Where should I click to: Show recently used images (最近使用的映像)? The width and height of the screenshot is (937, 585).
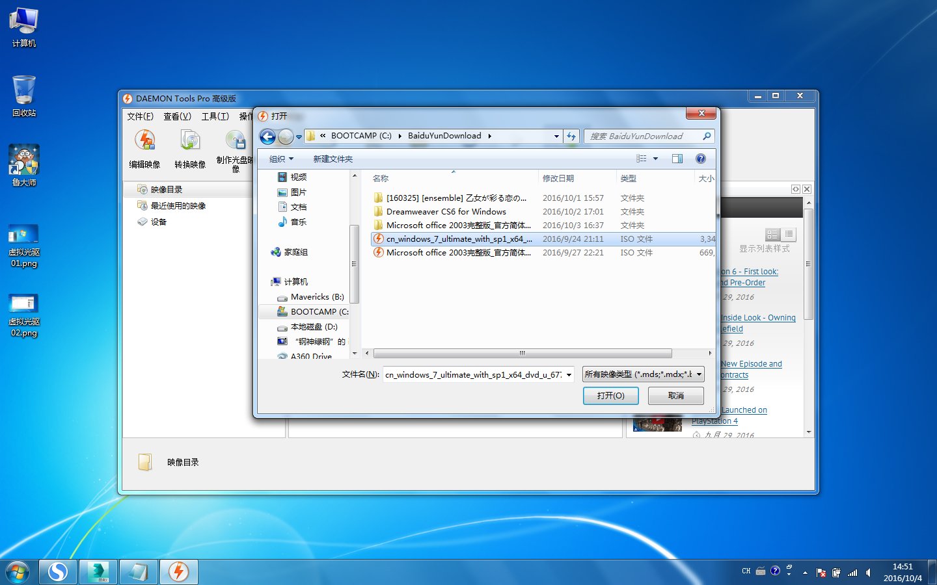(x=178, y=205)
